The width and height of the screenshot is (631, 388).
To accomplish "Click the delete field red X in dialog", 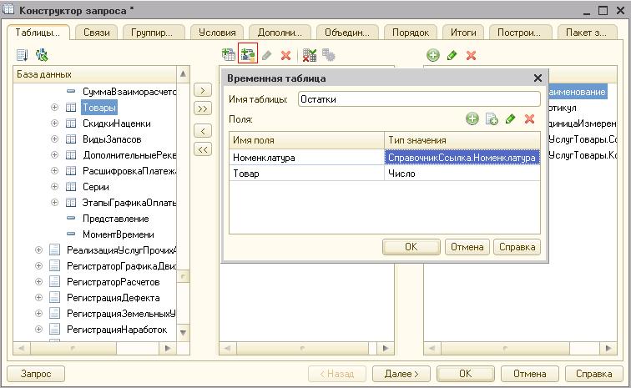I will (x=528, y=119).
